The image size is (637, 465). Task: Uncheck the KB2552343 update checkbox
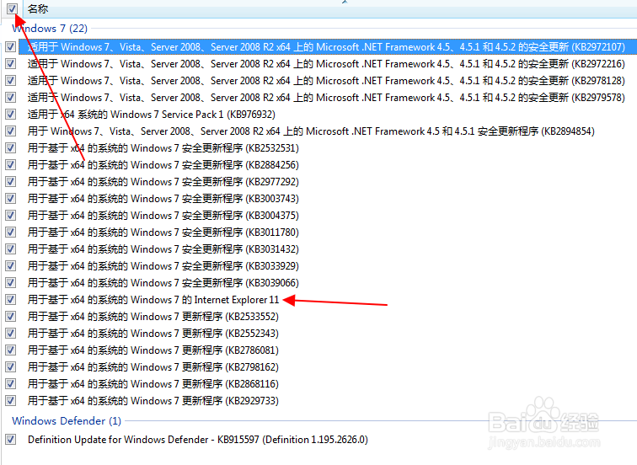11,334
